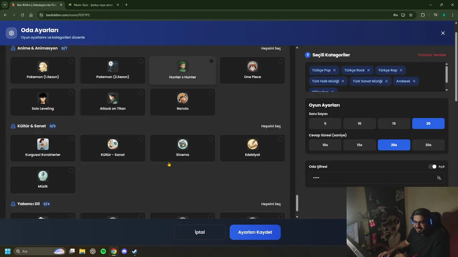Image resolution: width=458 pixels, height=257 pixels.
Task: Close the Oda Ayarları settings panel
Action: tap(443, 33)
